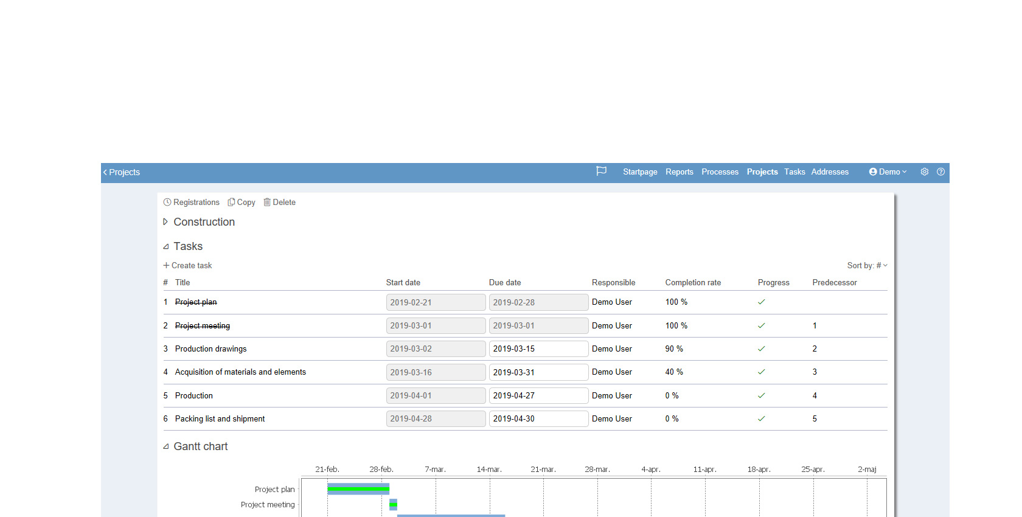Screen dimensions: 1022x517
Task: Click the Delete trash icon
Action: [267, 203]
